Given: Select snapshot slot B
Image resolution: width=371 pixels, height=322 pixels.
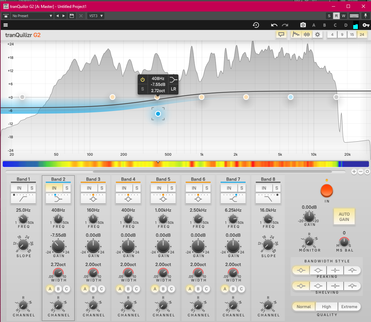Looking at the screenshot, I should pyautogui.click(x=324, y=25).
